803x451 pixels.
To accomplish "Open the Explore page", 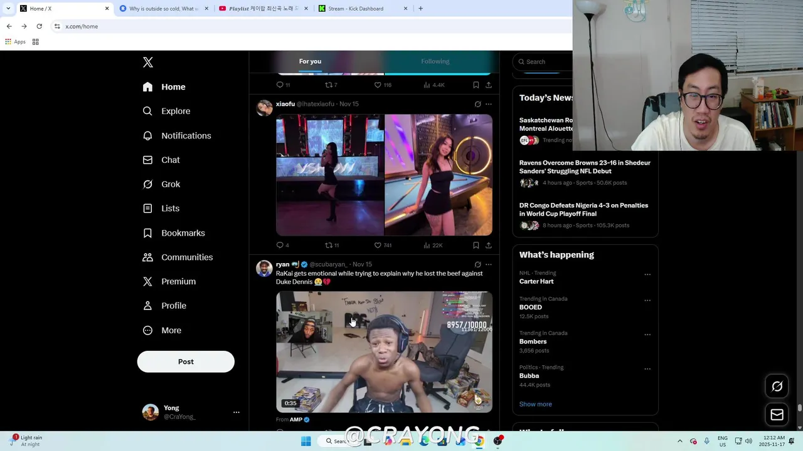I will pyautogui.click(x=167, y=111).
